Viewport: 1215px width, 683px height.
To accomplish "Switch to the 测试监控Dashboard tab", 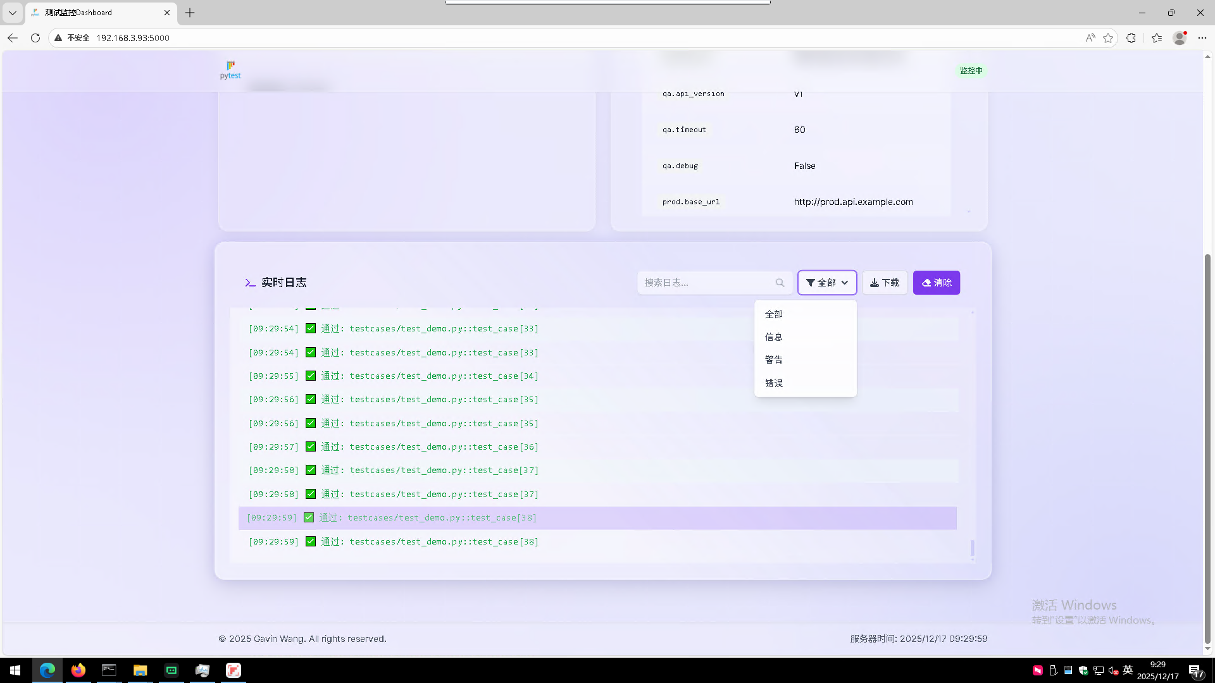I will pos(101,13).
